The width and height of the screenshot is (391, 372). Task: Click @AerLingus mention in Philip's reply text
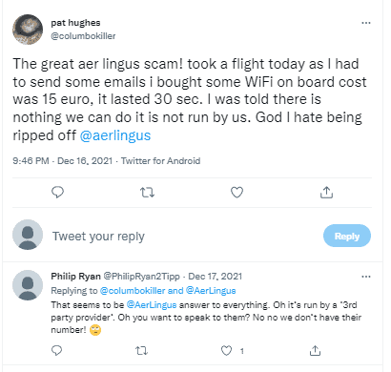click(152, 305)
